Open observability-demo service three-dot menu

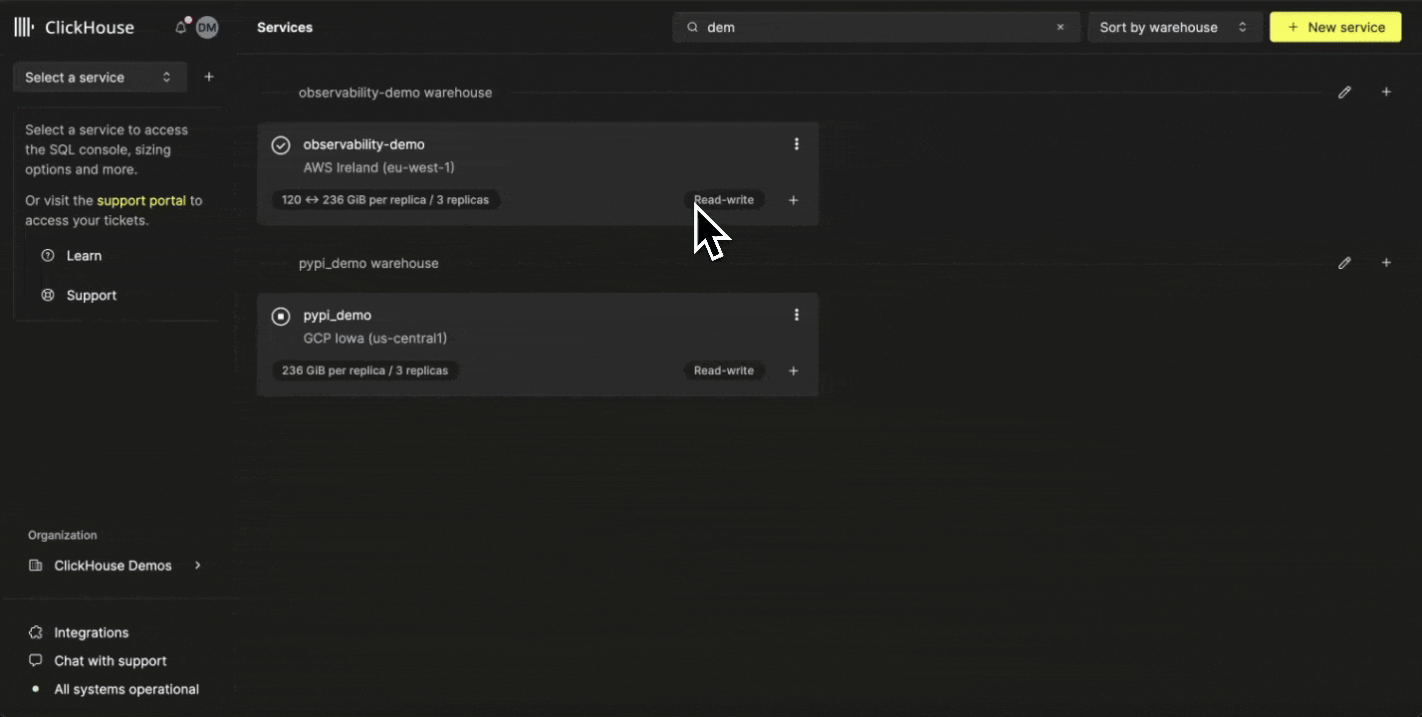click(x=796, y=144)
